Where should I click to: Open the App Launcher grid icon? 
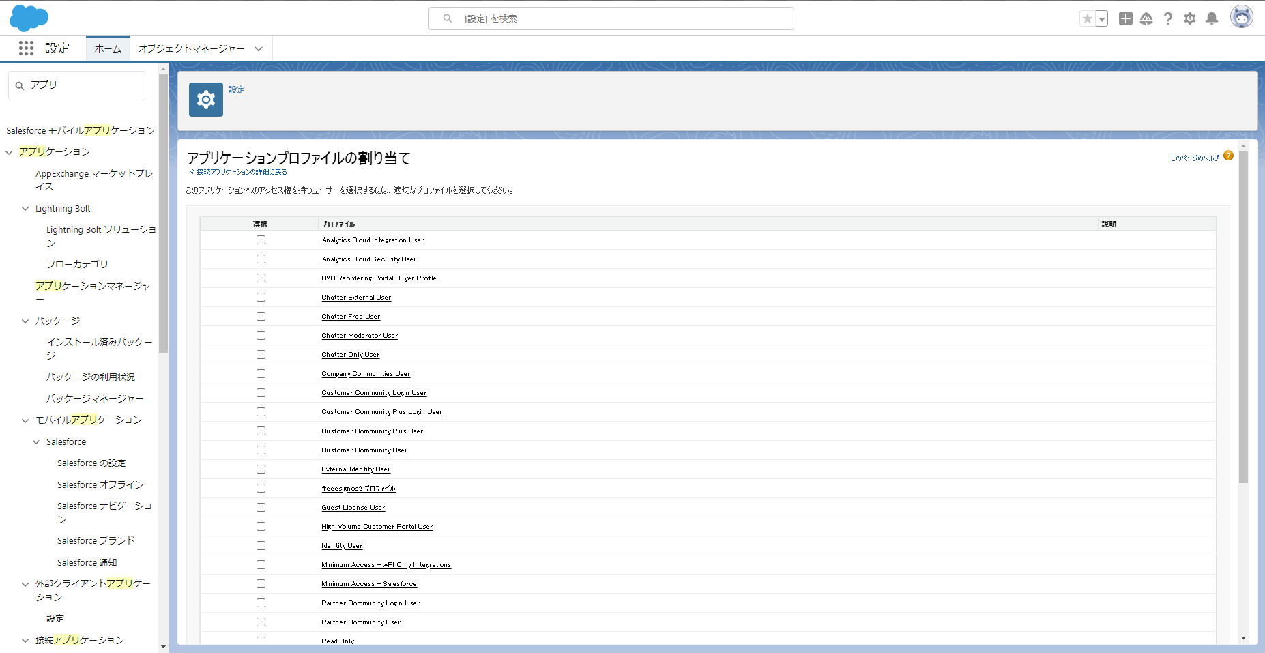click(x=26, y=48)
